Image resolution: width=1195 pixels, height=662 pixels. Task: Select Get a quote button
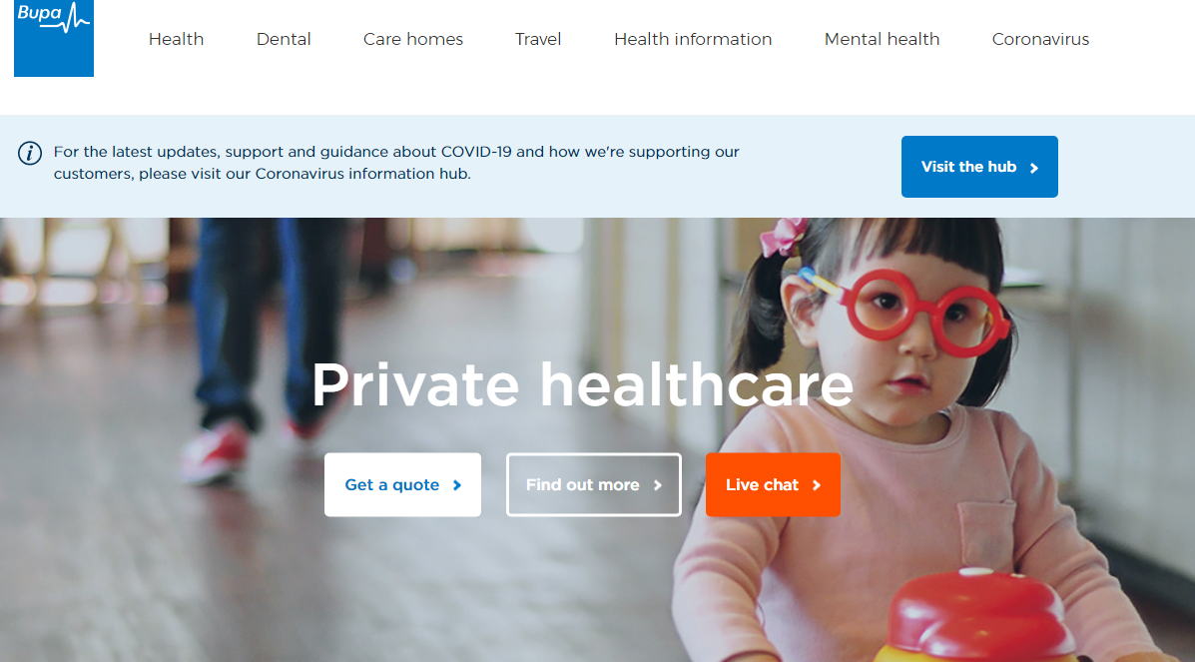[402, 485]
